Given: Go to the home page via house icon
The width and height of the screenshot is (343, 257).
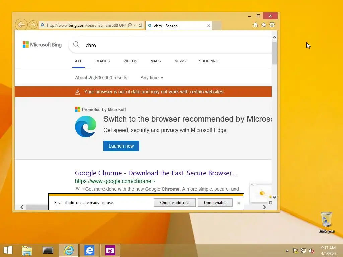Looking at the screenshot, I should tap(255, 25).
